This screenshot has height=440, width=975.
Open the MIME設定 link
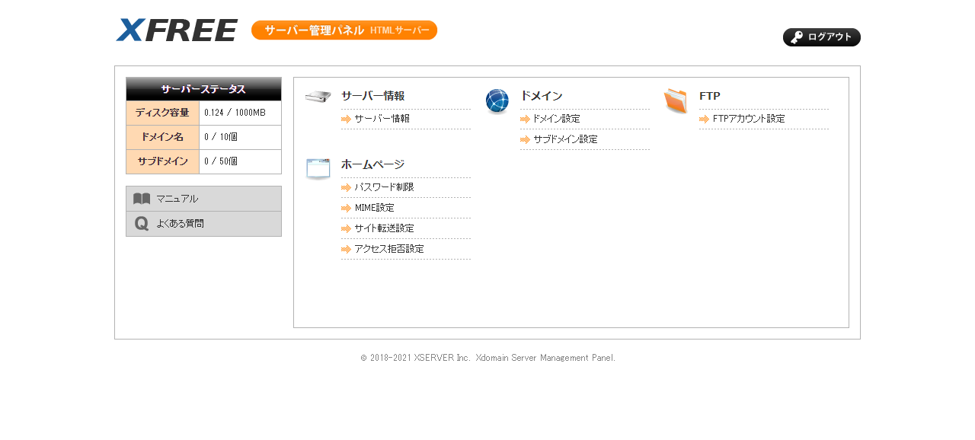(x=374, y=208)
